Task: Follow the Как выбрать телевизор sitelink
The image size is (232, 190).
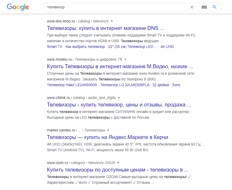Action: coord(85,47)
